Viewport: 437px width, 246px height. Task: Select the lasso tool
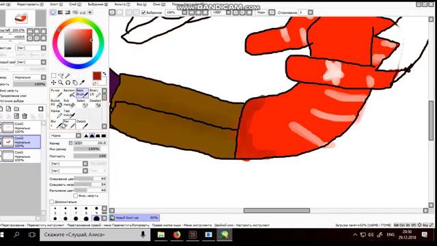click(61, 76)
